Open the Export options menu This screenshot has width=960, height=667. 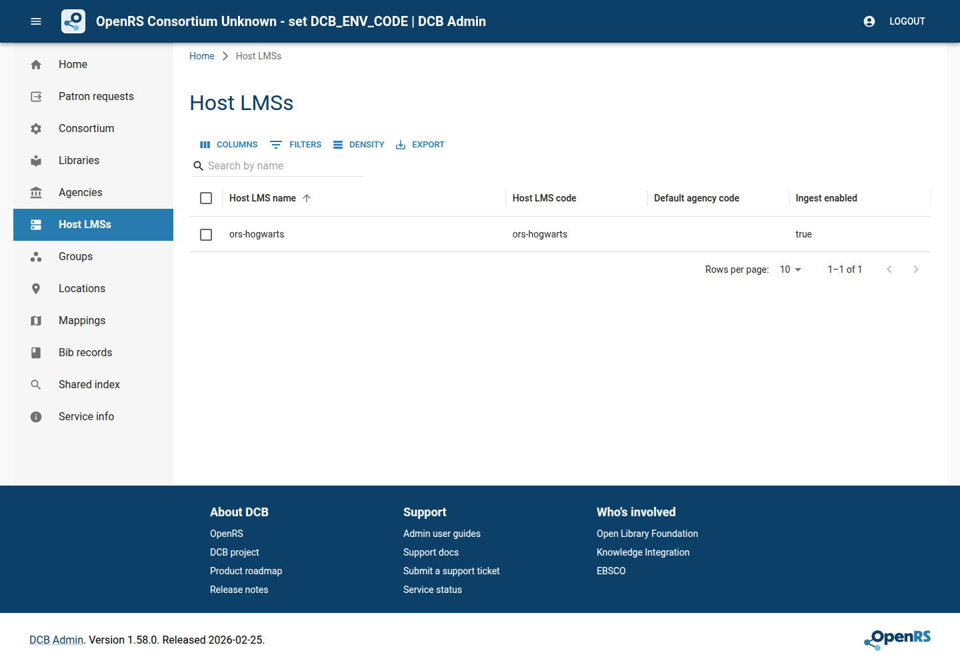coord(420,145)
